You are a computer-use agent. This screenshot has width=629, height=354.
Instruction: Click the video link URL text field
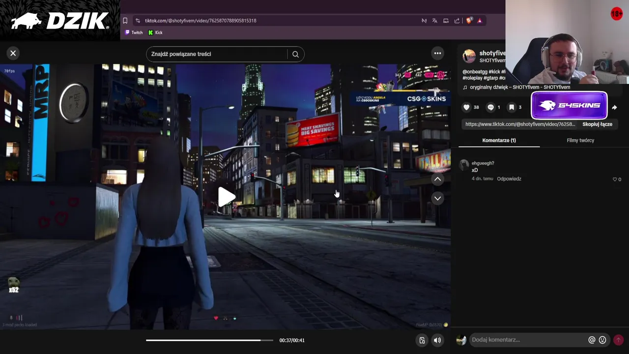(520, 124)
